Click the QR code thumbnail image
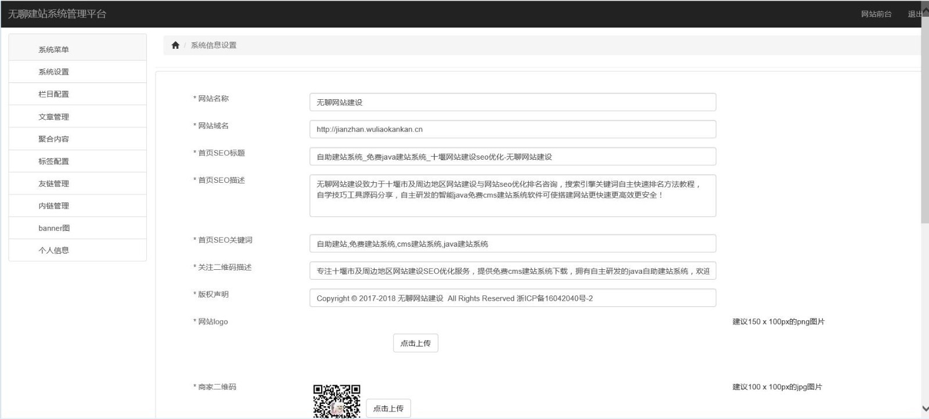929x419 pixels. 337,401
